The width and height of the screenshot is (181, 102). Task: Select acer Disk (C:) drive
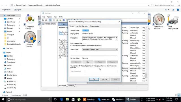click(x=11, y=81)
